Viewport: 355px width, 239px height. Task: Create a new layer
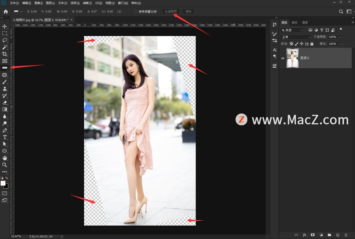[338, 235]
